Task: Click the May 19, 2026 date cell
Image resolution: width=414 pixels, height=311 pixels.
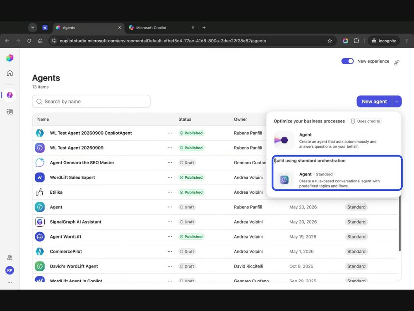Action: point(303,237)
